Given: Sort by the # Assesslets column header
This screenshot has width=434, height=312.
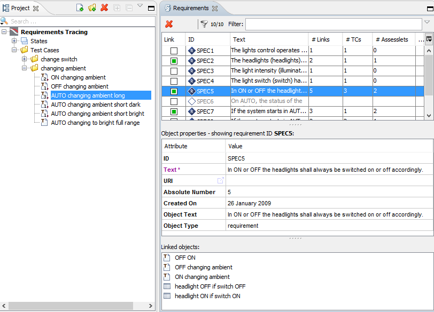Looking at the screenshot, I should click(393, 39).
